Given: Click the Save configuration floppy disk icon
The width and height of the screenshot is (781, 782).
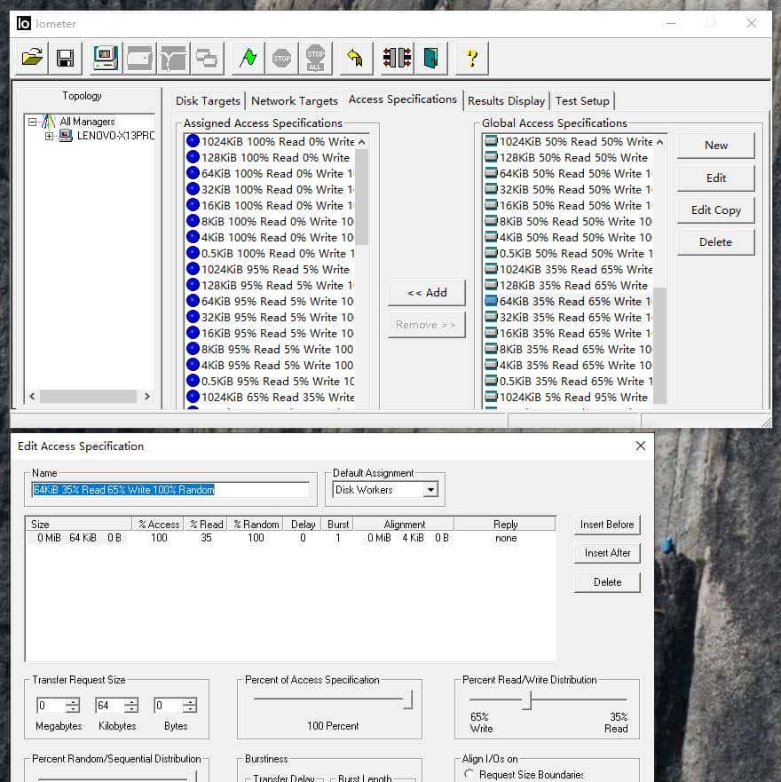Looking at the screenshot, I should pos(65,59).
